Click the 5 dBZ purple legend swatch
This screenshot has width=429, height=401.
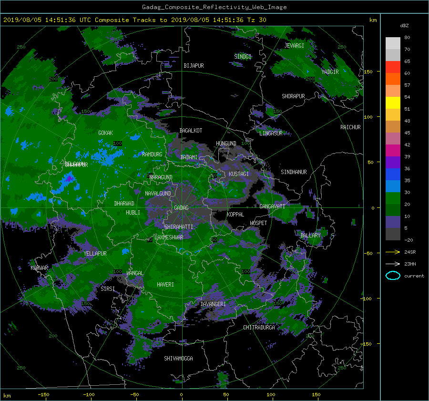coord(393,222)
